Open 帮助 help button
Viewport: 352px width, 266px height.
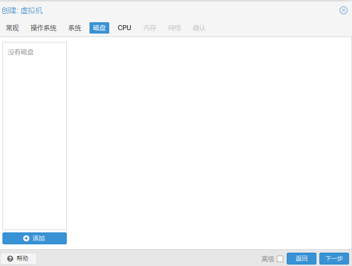pyautogui.click(x=19, y=259)
